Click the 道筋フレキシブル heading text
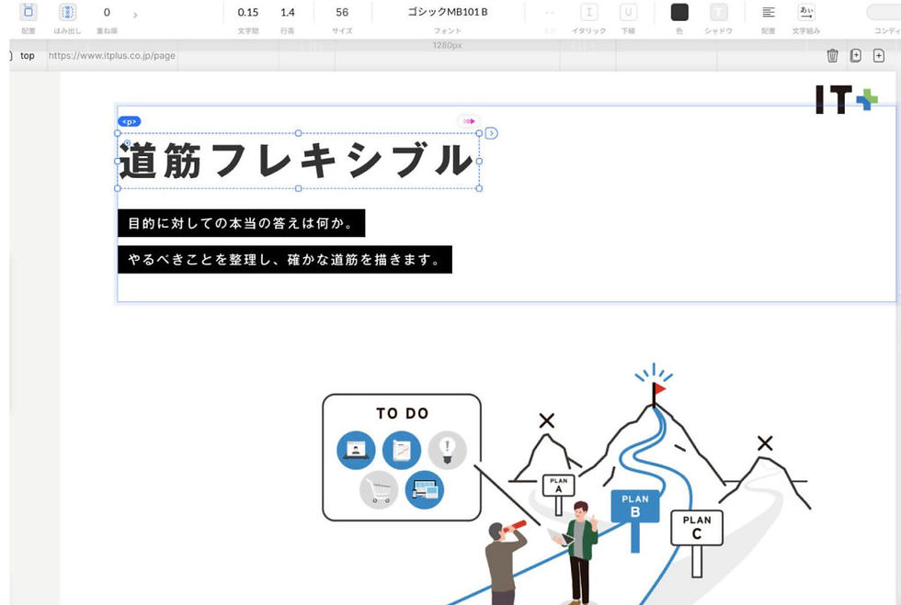Viewport: 901px width, 605px height. tap(294, 162)
